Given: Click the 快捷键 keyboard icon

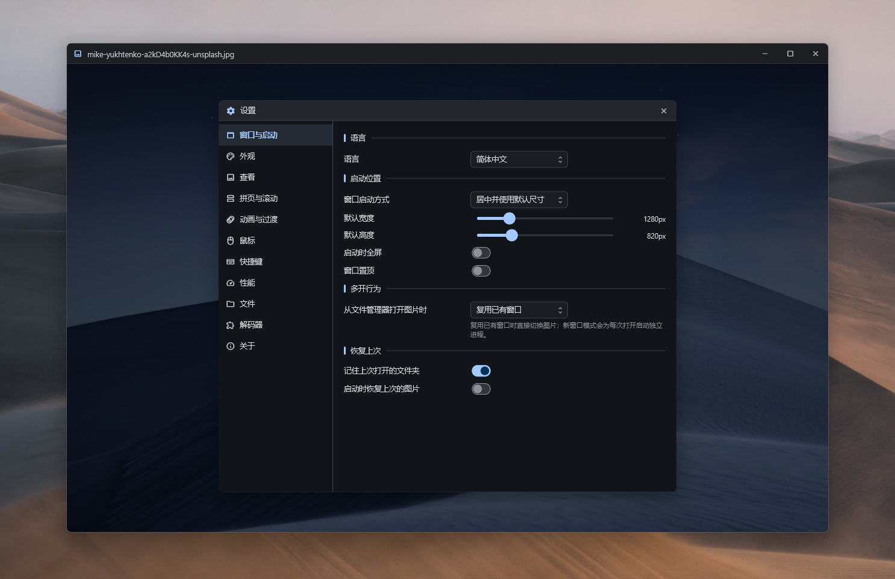Looking at the screenshot, I should [x=230, y=261].
